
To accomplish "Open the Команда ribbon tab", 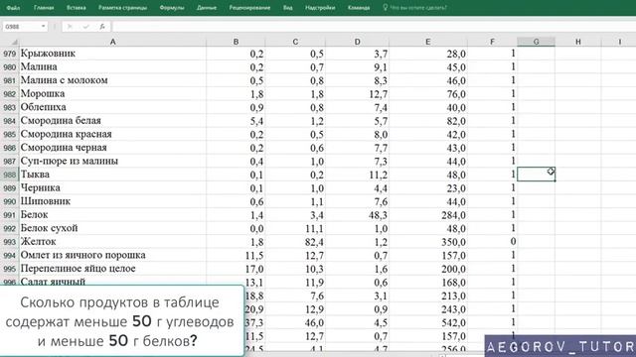I will (359, 8).
